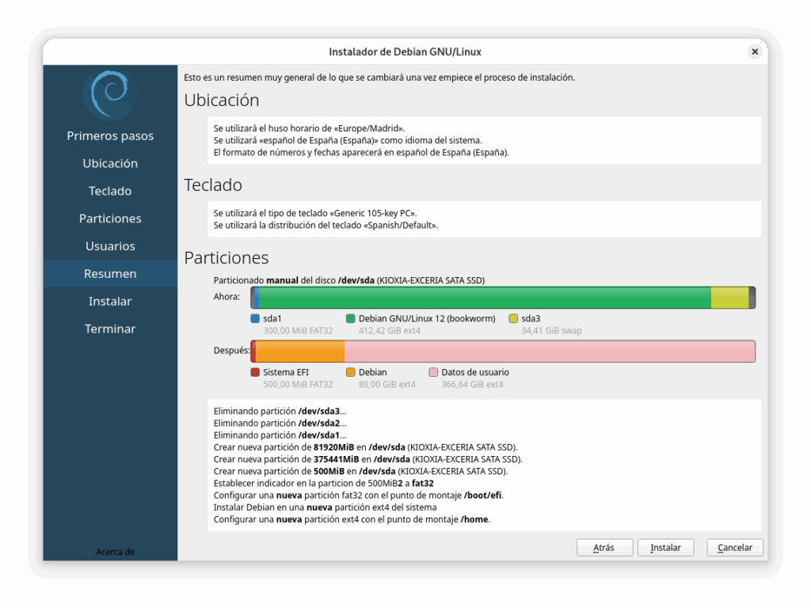The height and width of the screenshot is (608, 811).
Task: Click the blue sda1 legend swatch
Action: click(x=255, y=318)
